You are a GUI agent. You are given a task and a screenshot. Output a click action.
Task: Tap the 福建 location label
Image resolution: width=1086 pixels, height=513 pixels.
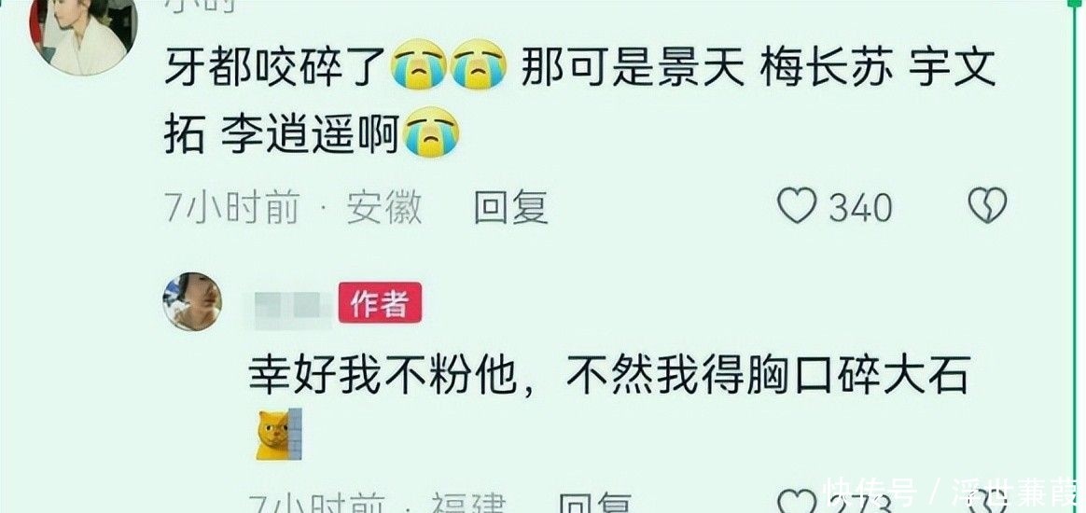469,504
